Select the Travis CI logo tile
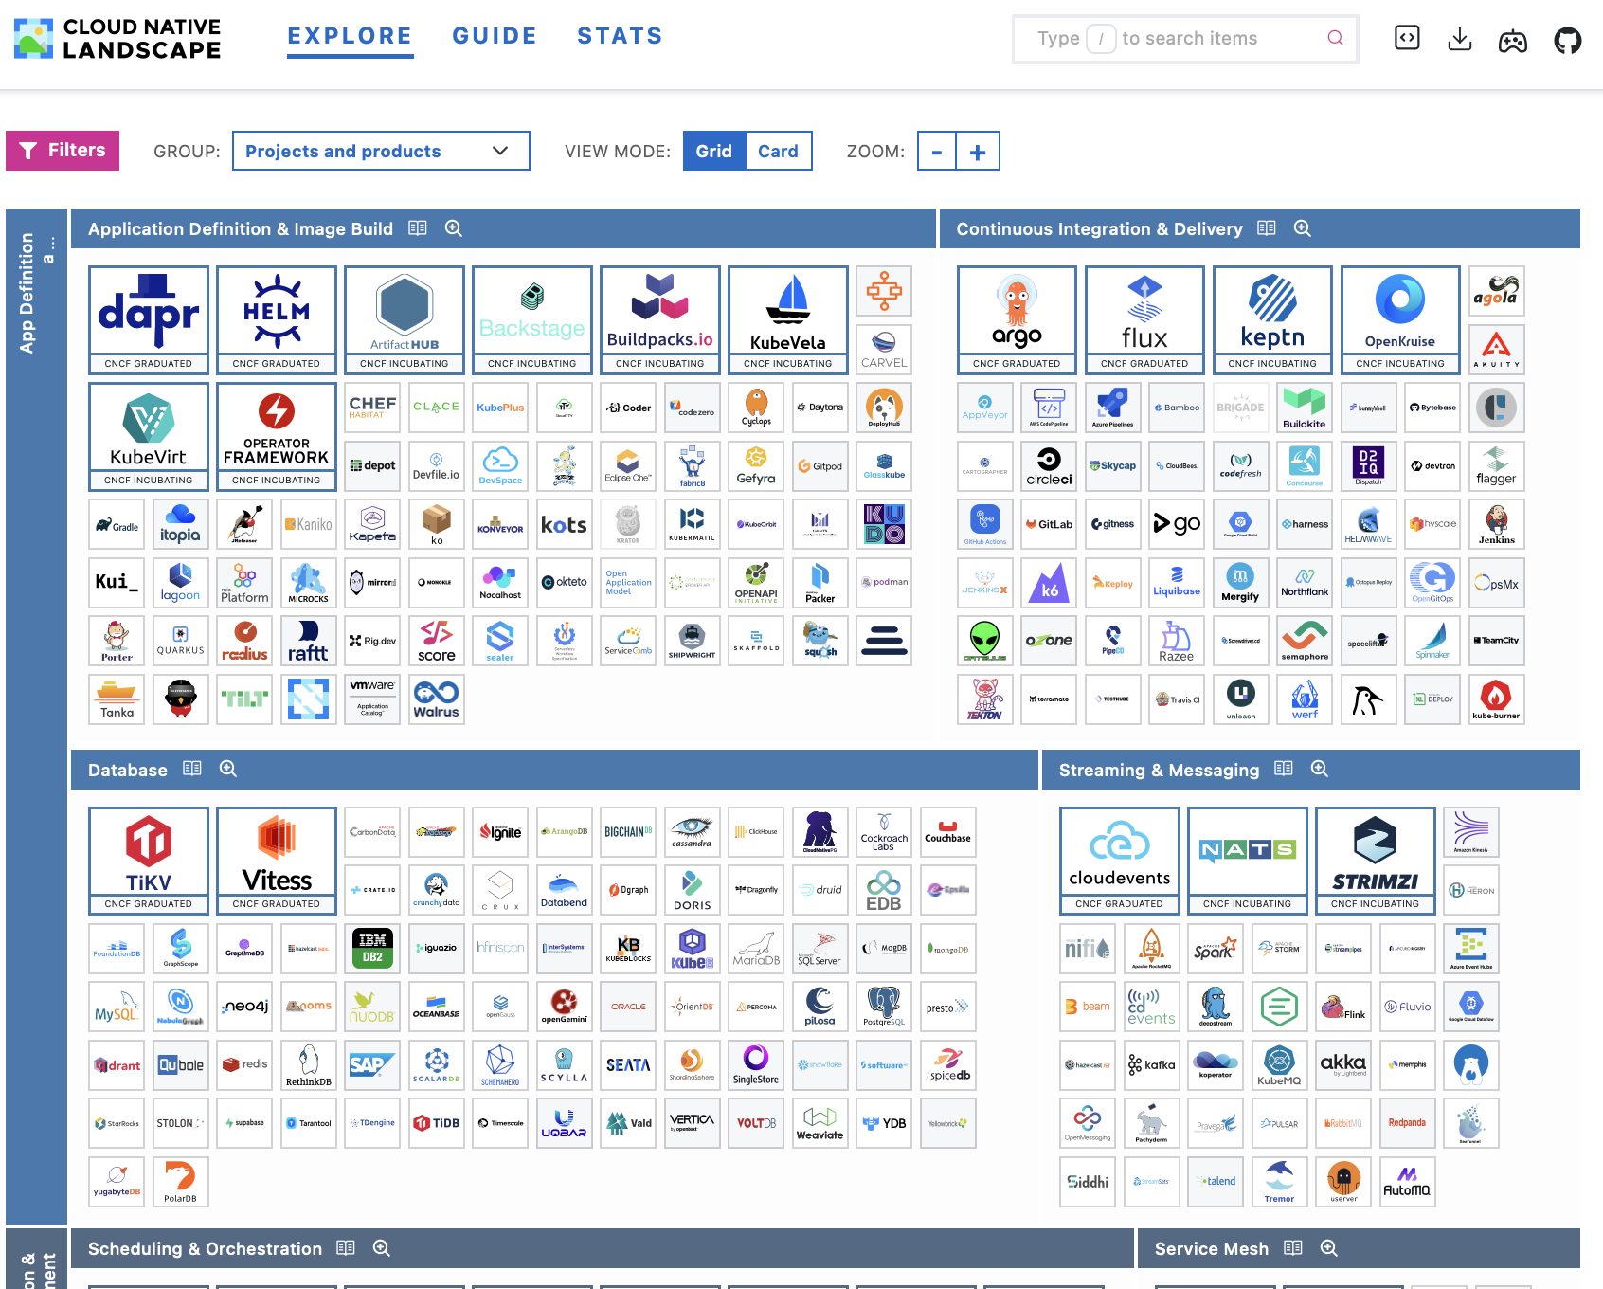1603x1289 pixels. click(x=1177, y=699)
